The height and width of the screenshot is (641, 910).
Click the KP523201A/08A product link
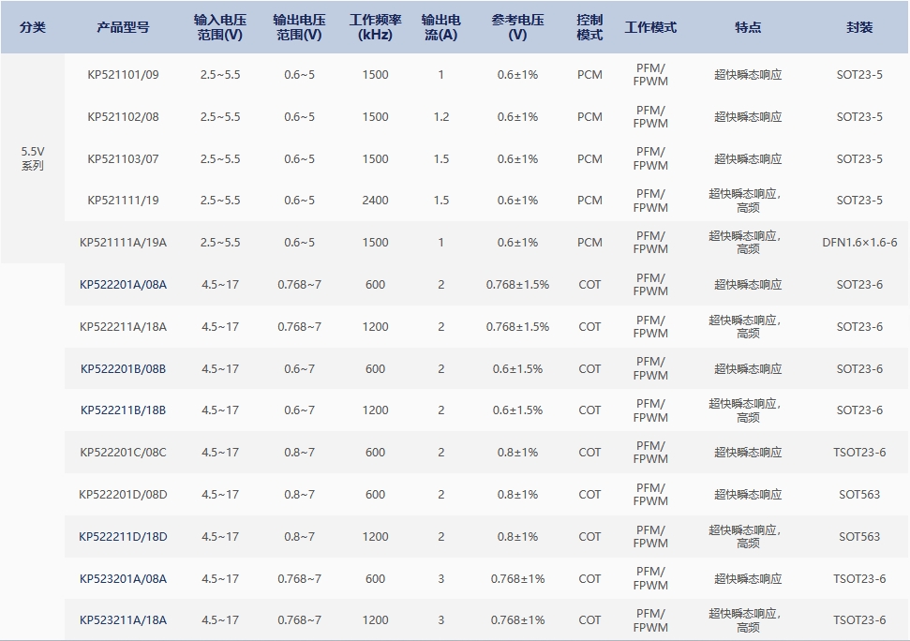pyautogui.click(x=123, y=579)
